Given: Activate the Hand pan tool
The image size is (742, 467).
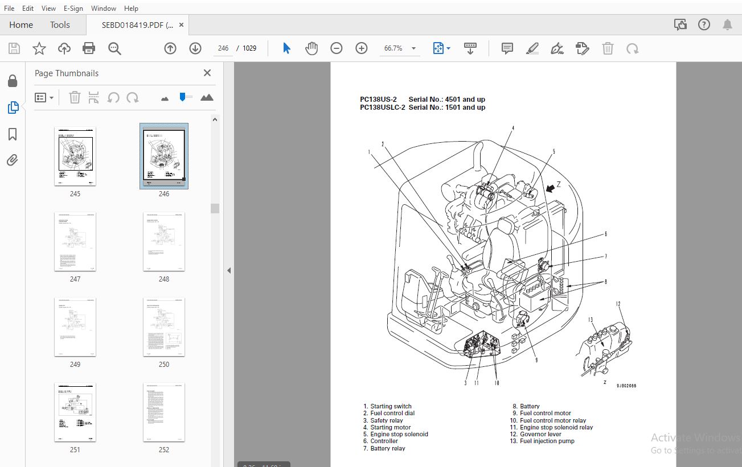Looking at the screenshot, I should pyautogui.click(x=311, y=48).
